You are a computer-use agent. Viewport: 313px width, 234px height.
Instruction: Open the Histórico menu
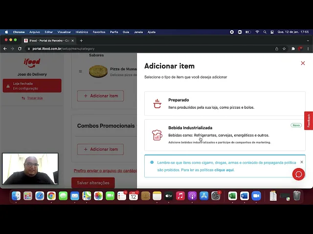(x=82, y=32)
